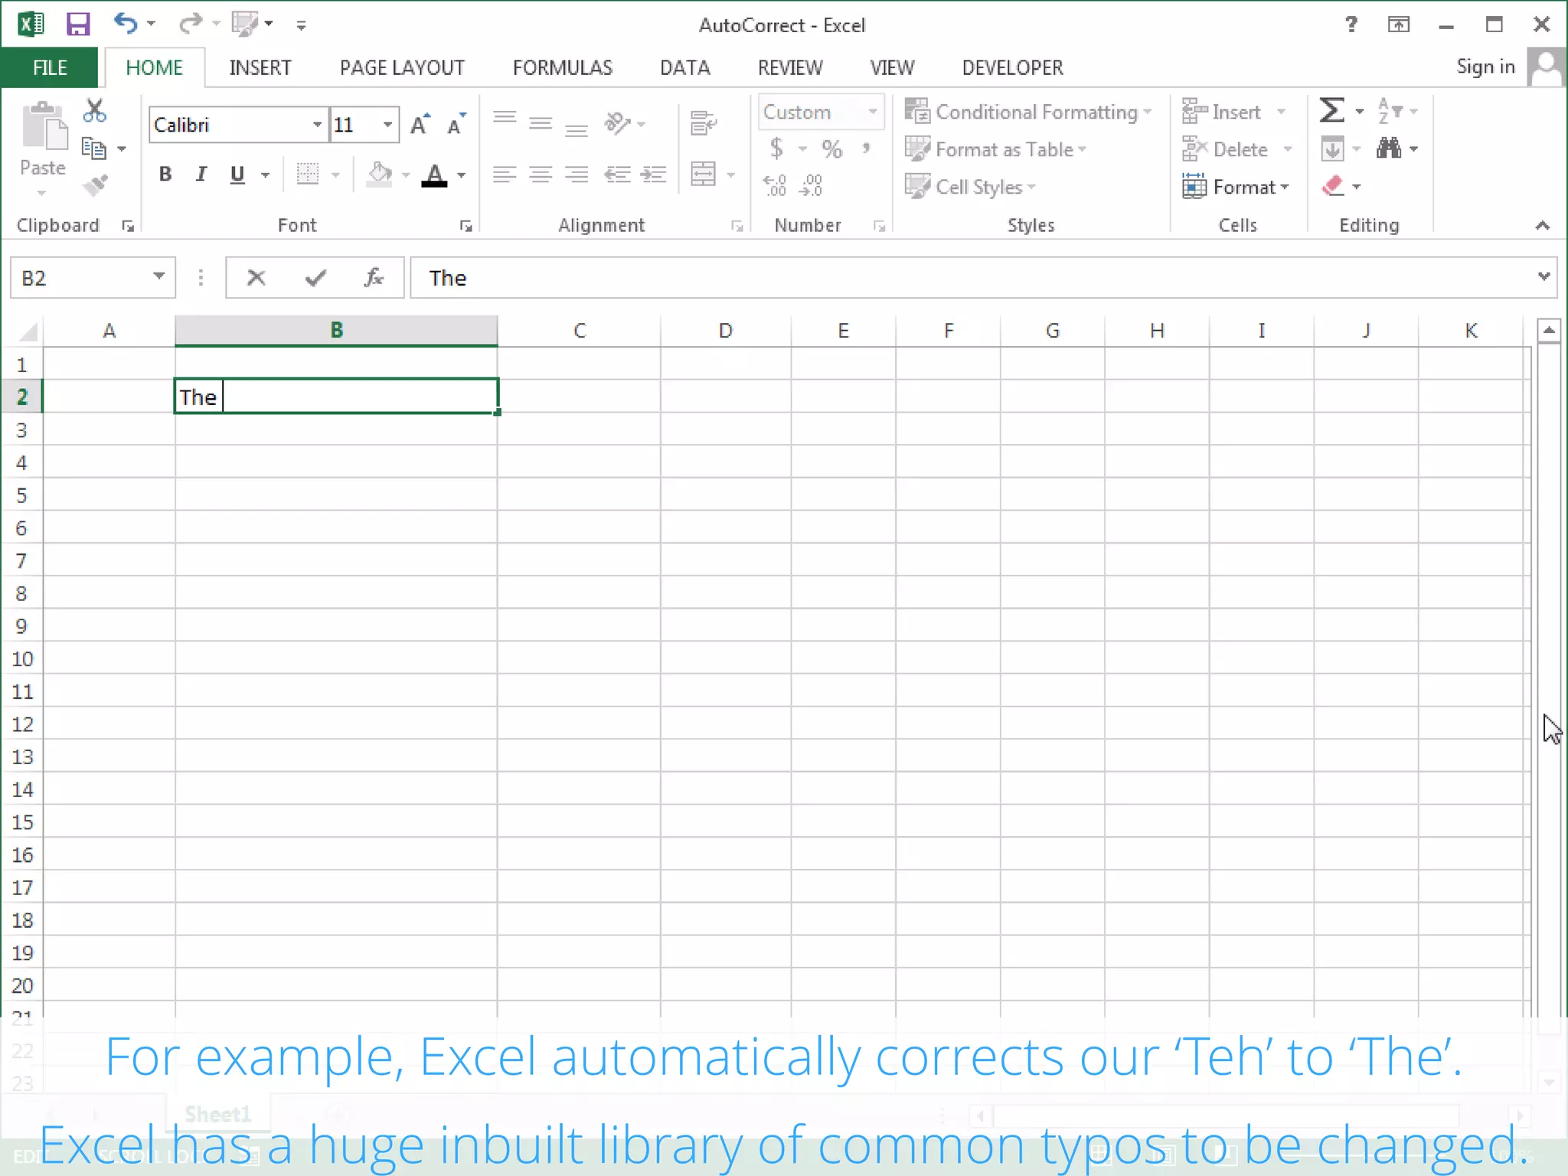Image resolution: width=1568 pixels, height=1176 pixels.
Task: Open Conditional Formatting dropdown
Action: 1028,112
